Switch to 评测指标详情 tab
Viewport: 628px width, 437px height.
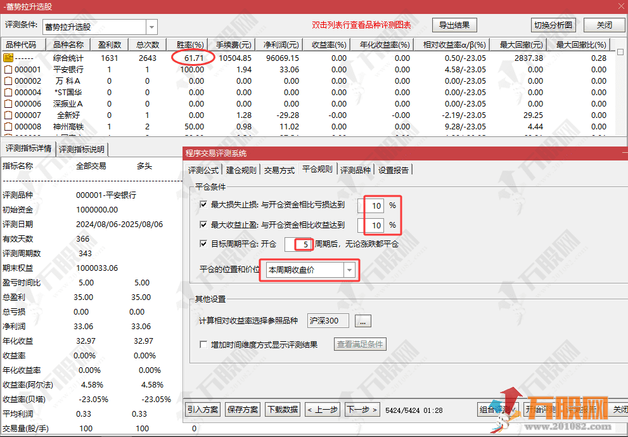click(x=29, y=148)
